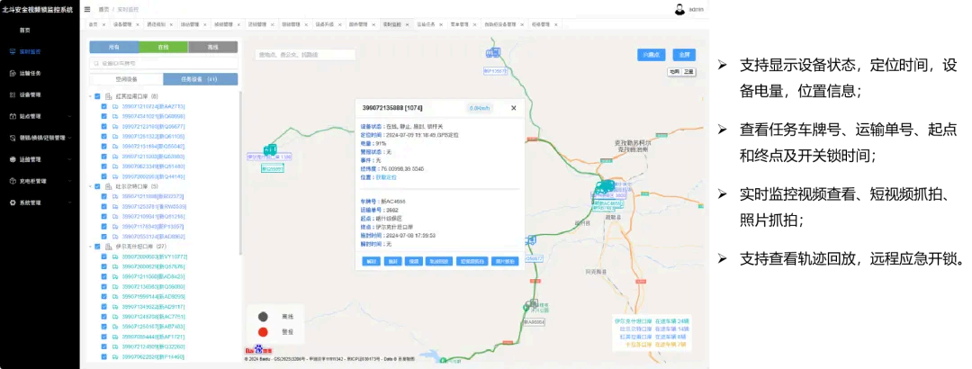This screenshot has height=369, width=972.
Task: Filter devices by 在线 status
Action: point(163,47)
